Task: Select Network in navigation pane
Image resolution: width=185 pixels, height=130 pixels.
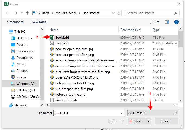Action: (x=18, y=105)
